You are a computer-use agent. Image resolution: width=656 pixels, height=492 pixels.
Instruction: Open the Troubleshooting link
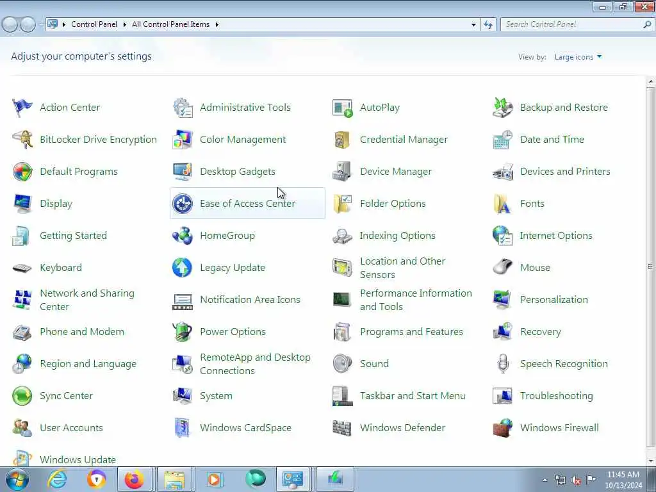(557, 396)
